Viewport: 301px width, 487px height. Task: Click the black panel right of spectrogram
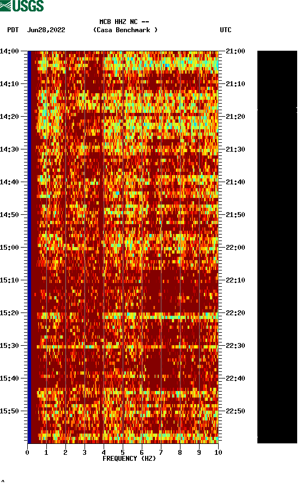277,247
